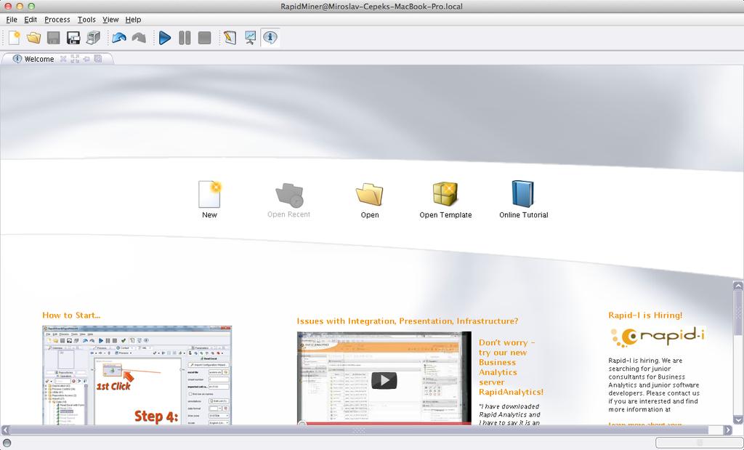Open the How to Start tutorial screenshot thumbnail
Image resolution: width=744 pixels, height=450 pixels.
pos(137,375)
